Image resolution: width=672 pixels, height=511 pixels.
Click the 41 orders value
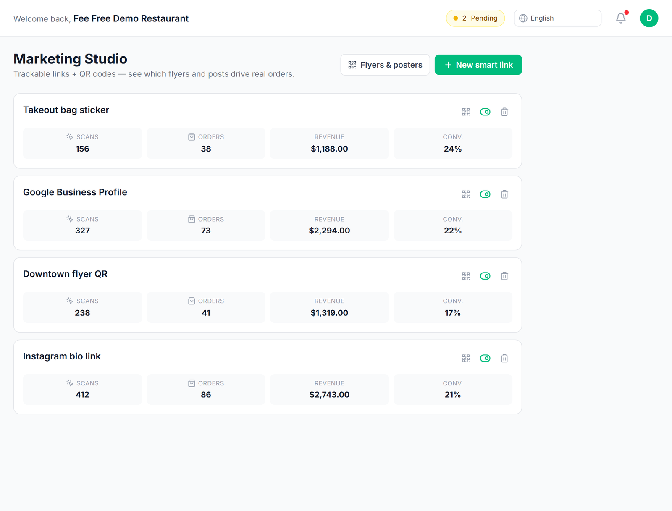[x=206, y=313]
